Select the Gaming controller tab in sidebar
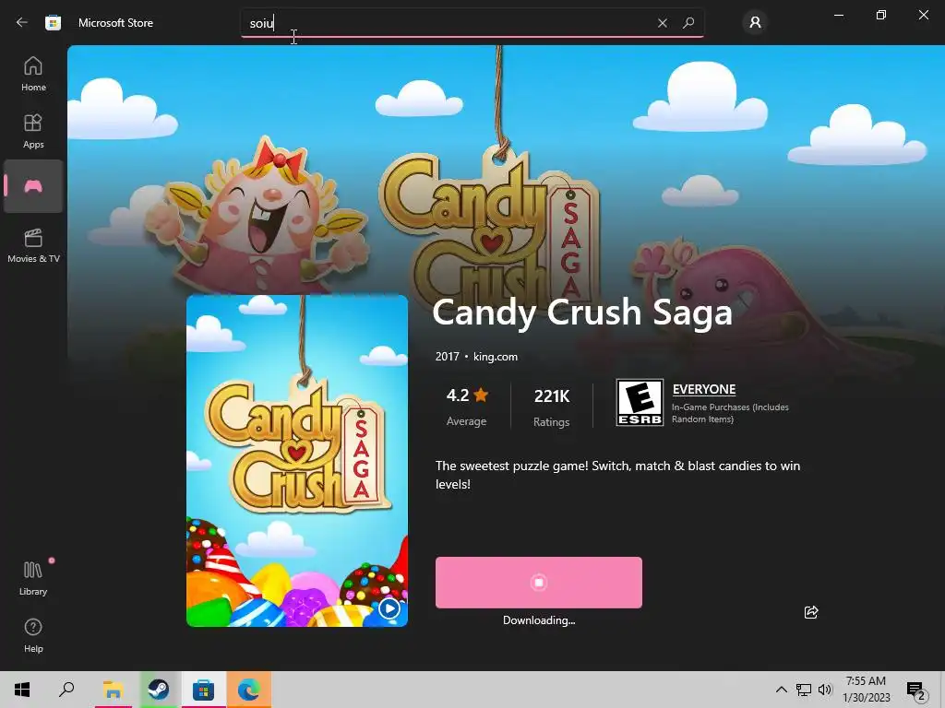The image size is (945, 708). coord(33,186)
